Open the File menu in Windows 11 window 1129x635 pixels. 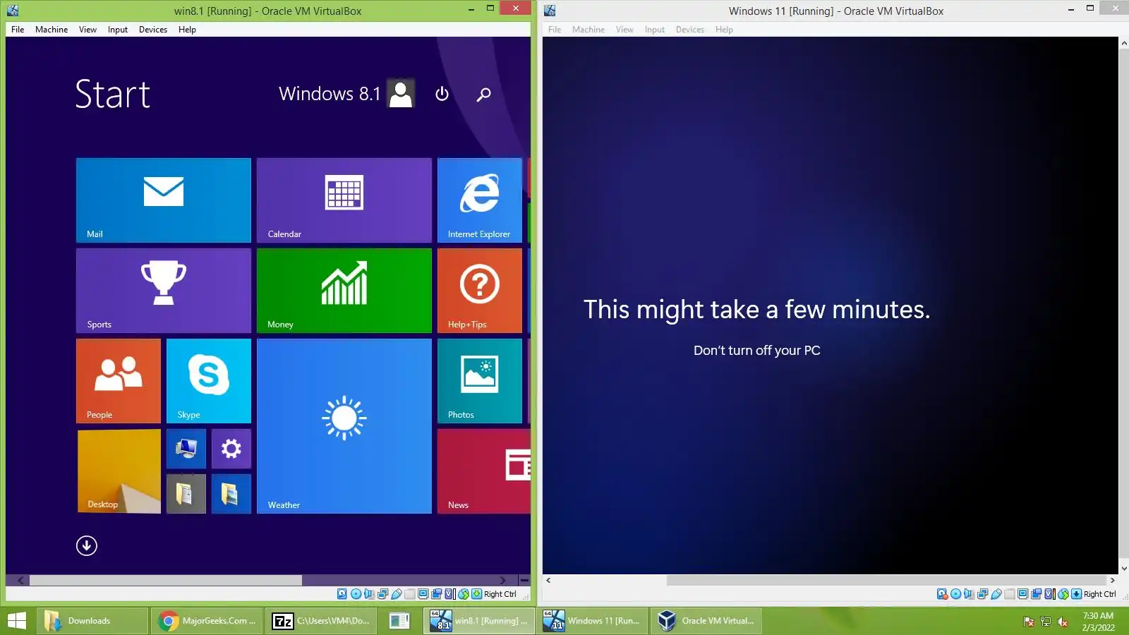pyautogui.click(x=555, y=30)
